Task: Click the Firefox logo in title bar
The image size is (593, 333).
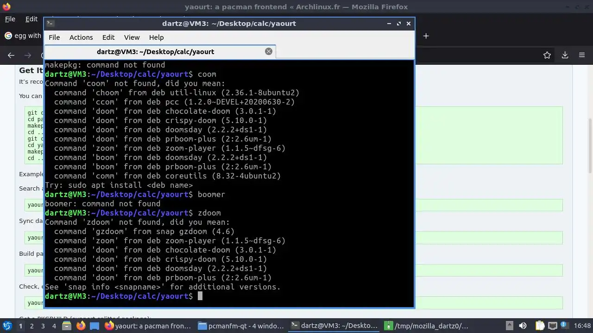Action: pos(6,6)
